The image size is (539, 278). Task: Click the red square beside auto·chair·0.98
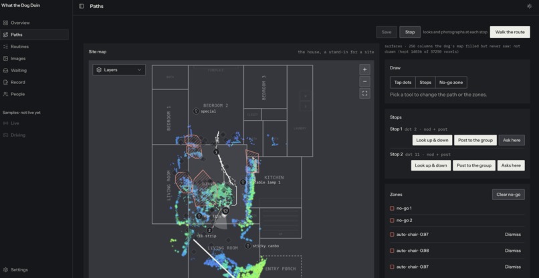[x=392, y=251]
